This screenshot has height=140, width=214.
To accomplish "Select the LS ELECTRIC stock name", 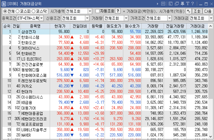I will (x=31, y=59).
